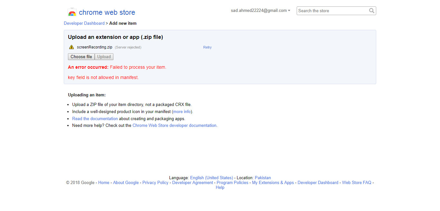Open My Extensions & Apps footer link
Screen dimensions: 440x211
click(273, 182)
